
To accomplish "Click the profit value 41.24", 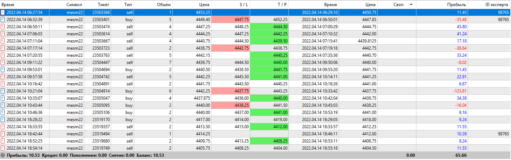I will (x=461, y=34).
